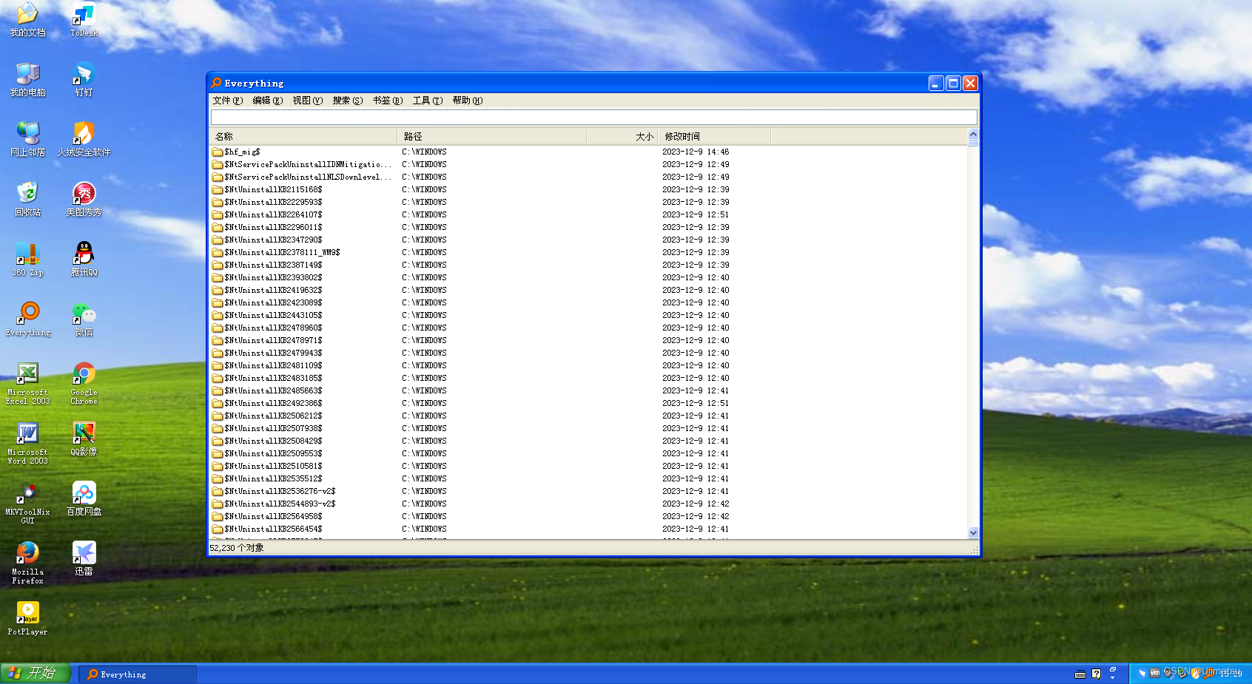
Task: Click the 2023-12-9 14:46 date cell
Action: pyautogui.click(x=696, y=152)
